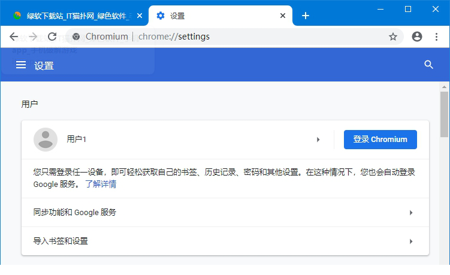
Task: Click the vertical scrollbar thumb
Action: click(444, 114)
